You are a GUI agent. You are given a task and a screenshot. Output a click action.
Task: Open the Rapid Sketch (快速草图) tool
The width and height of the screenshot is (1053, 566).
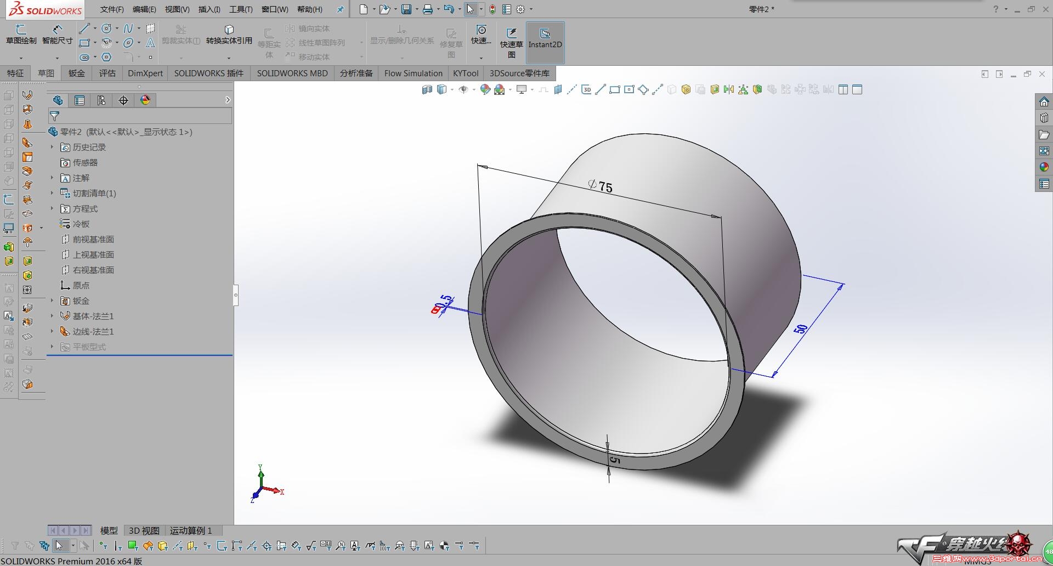pyautogui.click(x=511, y=42)
